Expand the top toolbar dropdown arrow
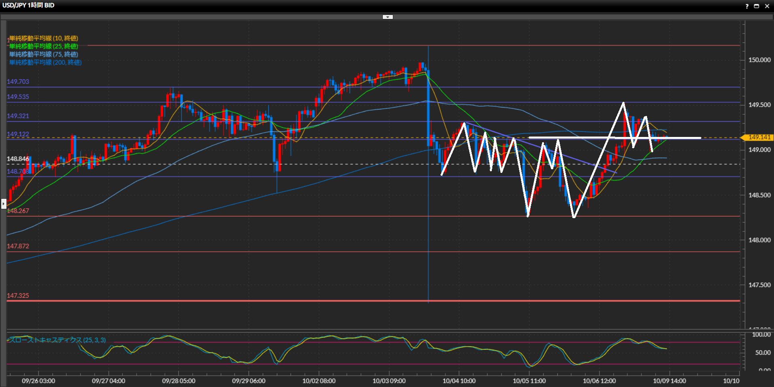The width and height of the screenshot is (774, 387). coord(388,17)
